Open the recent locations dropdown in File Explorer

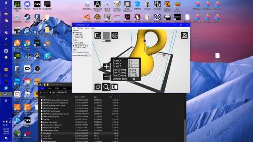pyautogui.click(x=48, y=92)
